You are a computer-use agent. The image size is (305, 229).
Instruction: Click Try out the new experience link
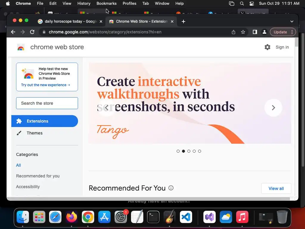[x=46, y=85]
